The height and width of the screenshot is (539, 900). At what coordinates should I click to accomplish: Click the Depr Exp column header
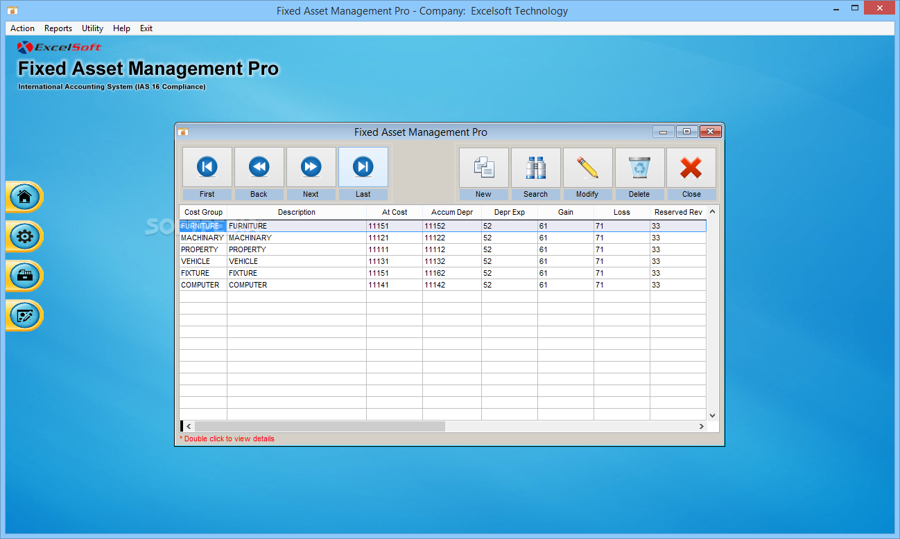tap(510, 212)
